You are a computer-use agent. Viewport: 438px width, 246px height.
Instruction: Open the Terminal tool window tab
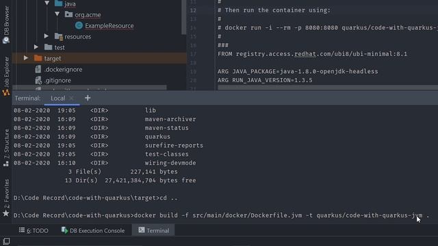point(153,230)
